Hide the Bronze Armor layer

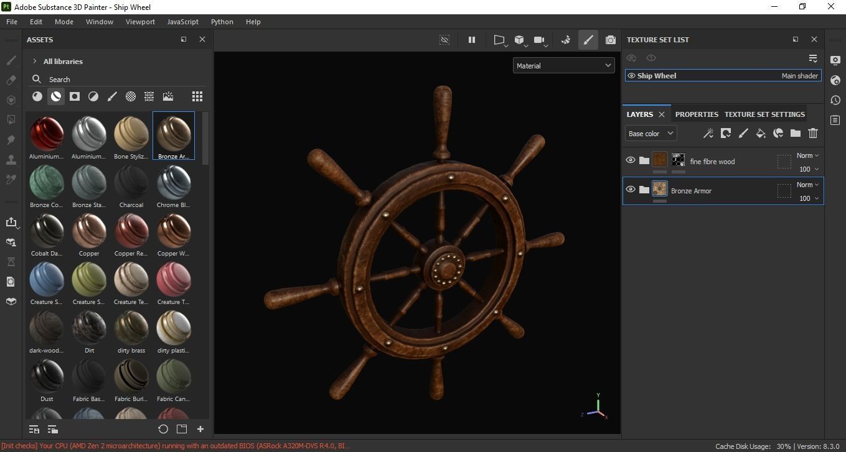631,190
